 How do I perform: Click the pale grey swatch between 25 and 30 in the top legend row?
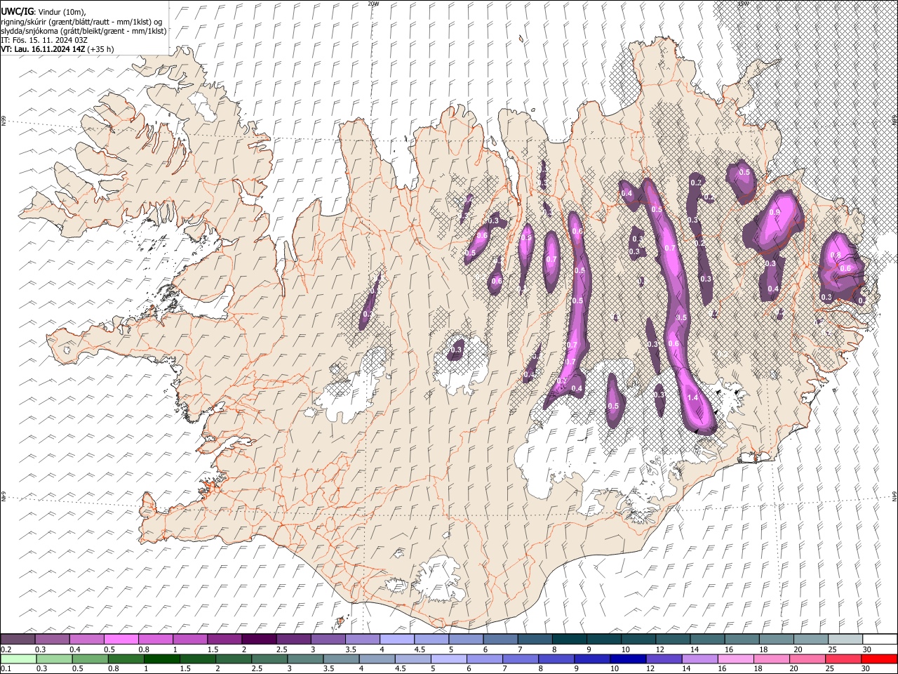pyautogui.click(x=845, y=639)
